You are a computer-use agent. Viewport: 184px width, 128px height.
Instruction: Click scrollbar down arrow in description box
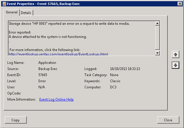(x=157, y=53)
